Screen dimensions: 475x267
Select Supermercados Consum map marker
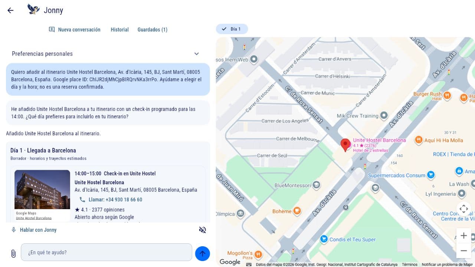pyautogui.click(x=430, y=175)
